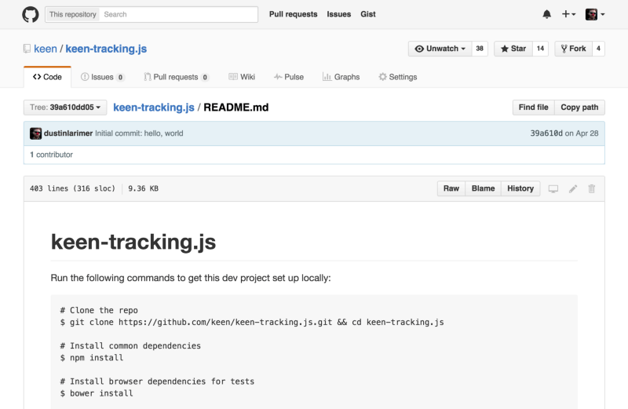The height and width of the screenshot is (409, 628).
Task: Click the git clone command line
Action: coord(252,322)
